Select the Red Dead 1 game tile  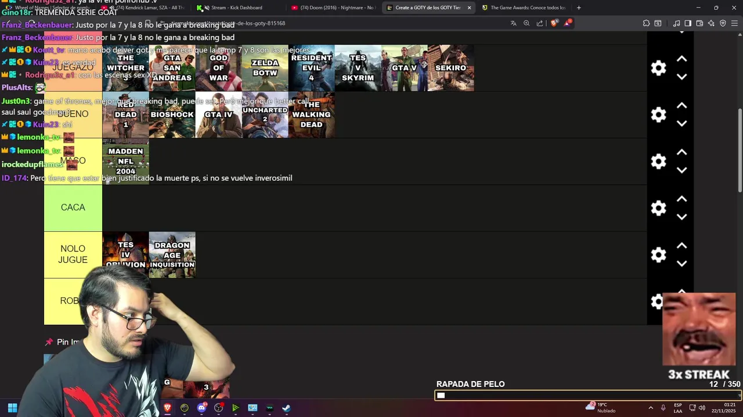(125, 115)
